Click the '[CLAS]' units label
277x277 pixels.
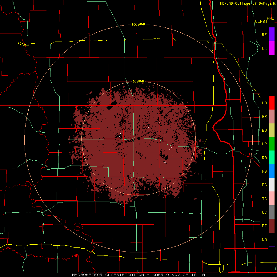click(x=260, y=21)
